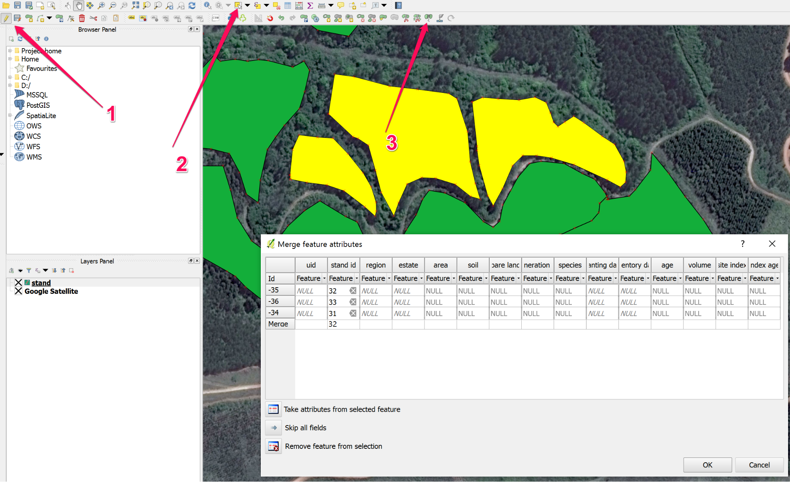Hide the stand layer

point(18,282)
